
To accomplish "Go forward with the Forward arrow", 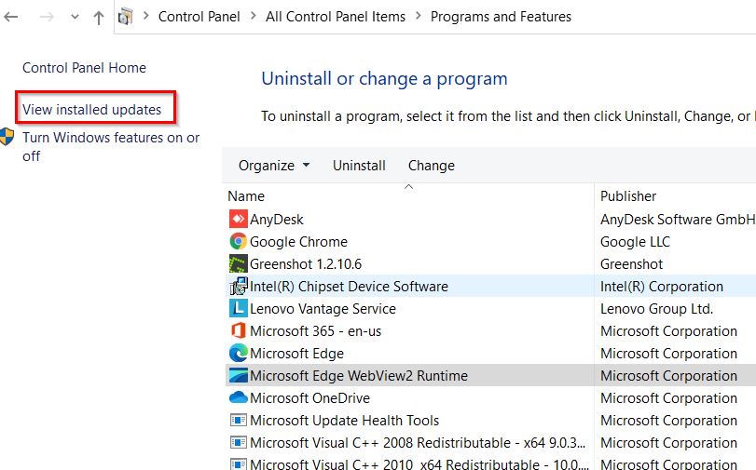I will (47, 17).
